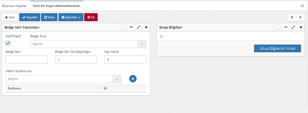Click the white square in Grup Bilgileri header

[278, 27]
